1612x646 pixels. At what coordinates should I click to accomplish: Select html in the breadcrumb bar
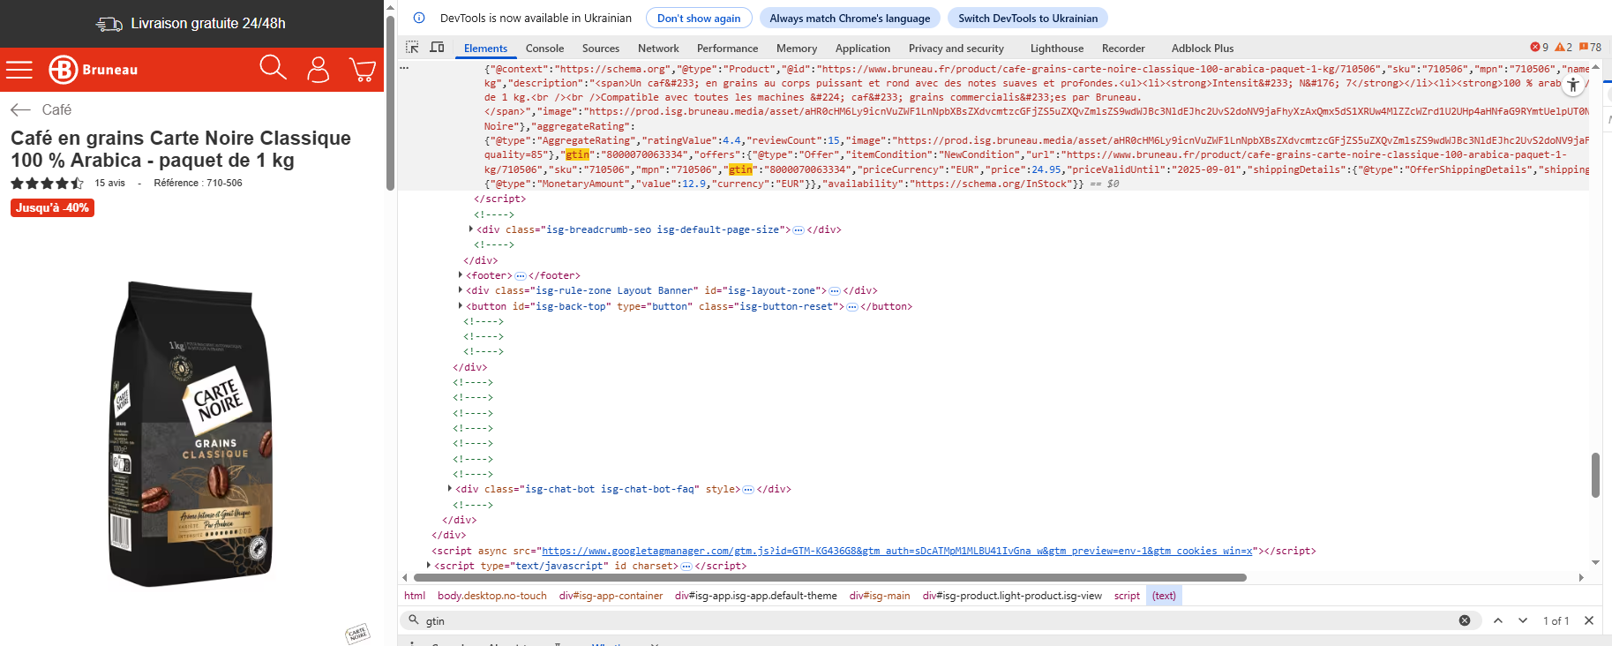point(415,596)
